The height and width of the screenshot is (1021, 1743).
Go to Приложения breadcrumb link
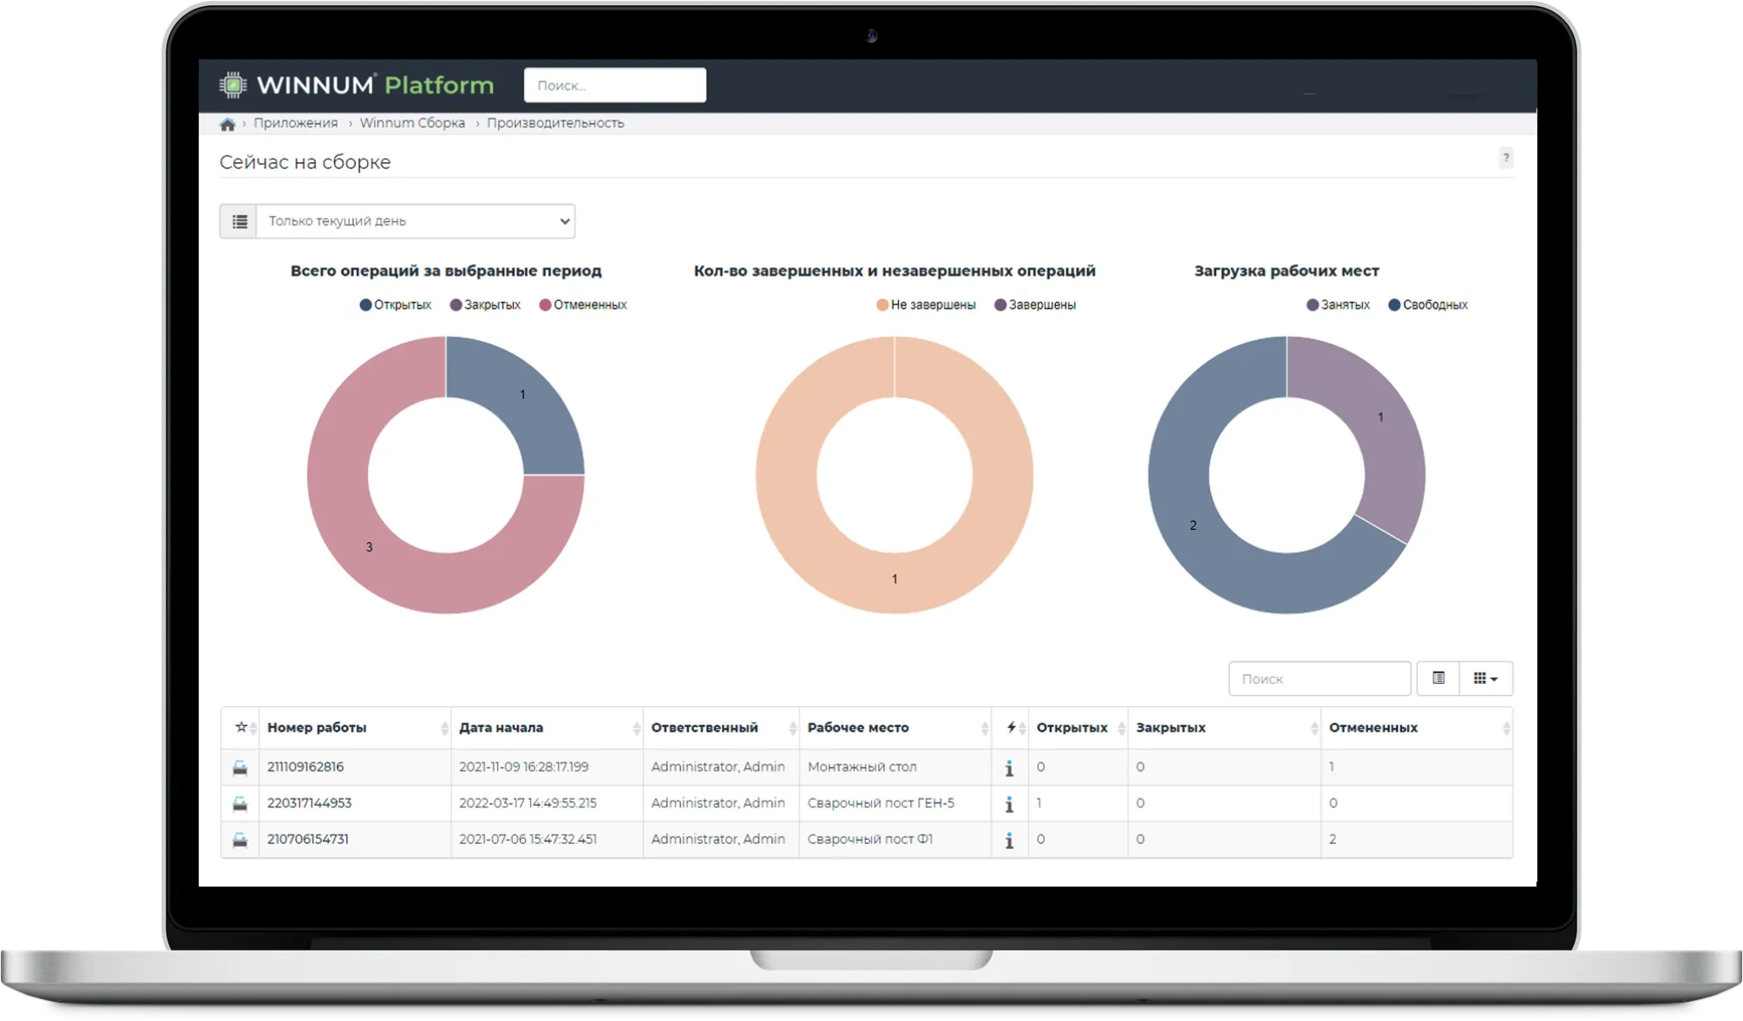coord(295,123)
